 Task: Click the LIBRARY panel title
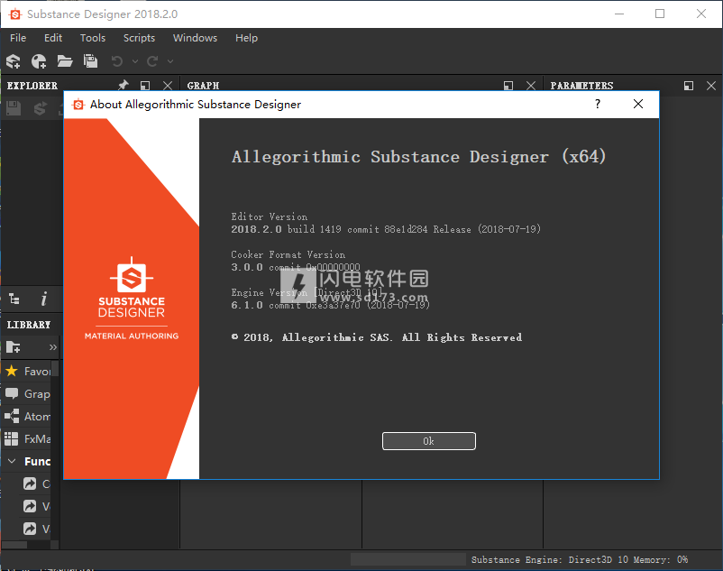coord(29,325)
